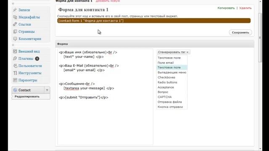Open the Плагины section

pyautogui.click(x=26, y=59)
